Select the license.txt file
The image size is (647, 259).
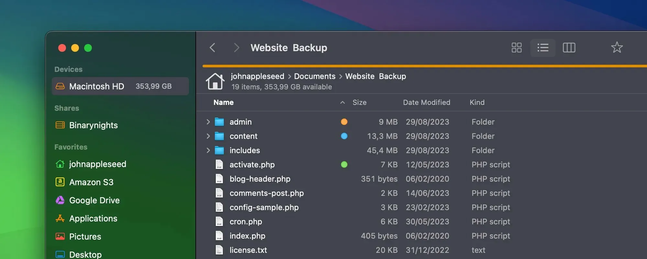point(248,250)
